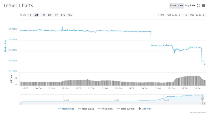
Task: Click the 11. Oct x-axis label
Action: (65, 88)
